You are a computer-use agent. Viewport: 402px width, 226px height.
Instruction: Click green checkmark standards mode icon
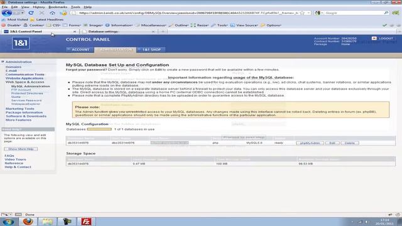coord(384,25)
